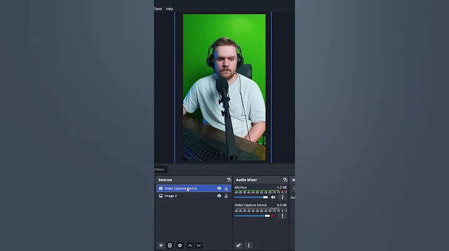Screen dimensions: 449x251
Task: Click the camera icon of Video Capture Device
Action: point(161,188)
